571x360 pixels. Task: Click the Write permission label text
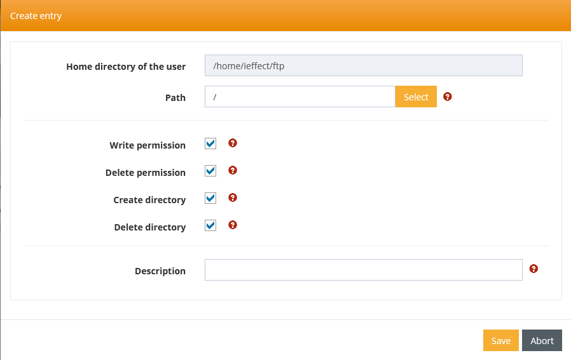pos(148,145)
